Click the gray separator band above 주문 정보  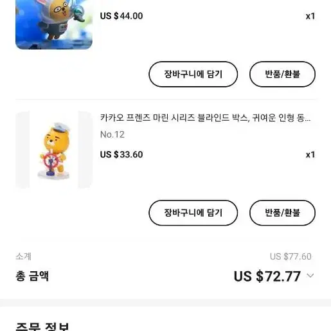click(x=165, y=303)
